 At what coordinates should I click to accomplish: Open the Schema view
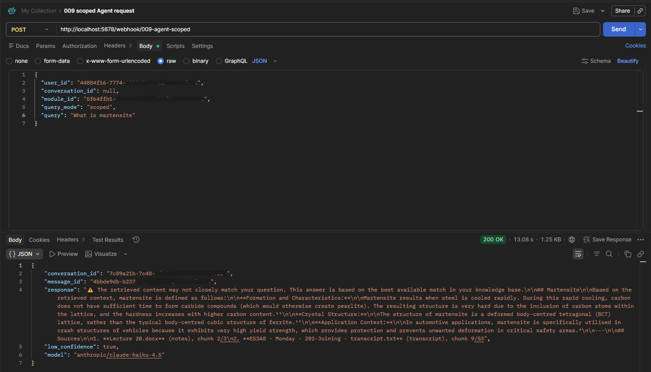[x=596, y=61]
